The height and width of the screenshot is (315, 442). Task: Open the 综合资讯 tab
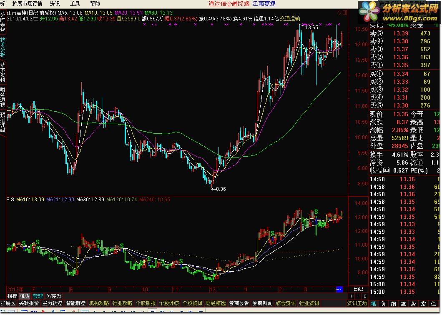point(286,303)
